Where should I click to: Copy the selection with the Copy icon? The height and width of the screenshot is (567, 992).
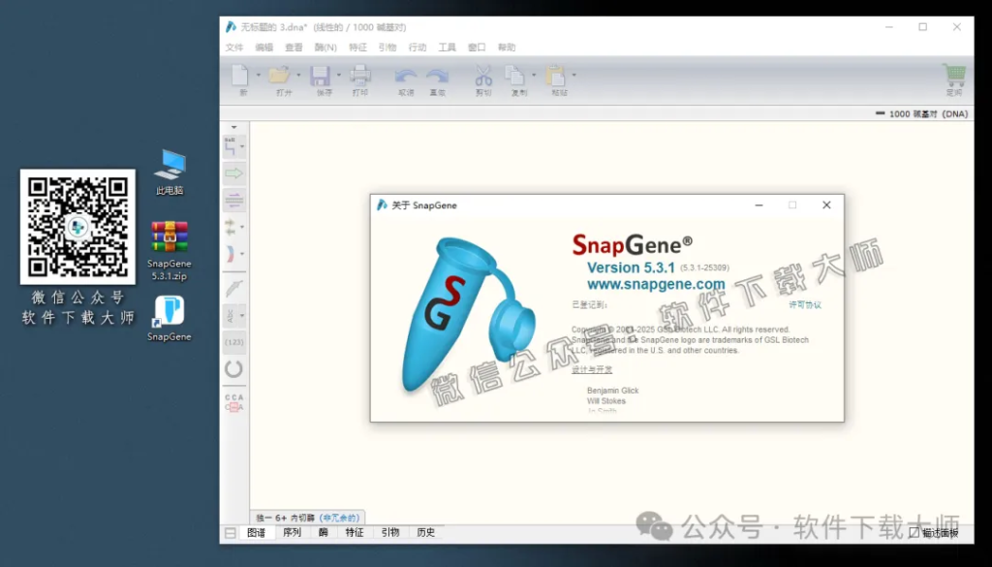pos(514,78)
